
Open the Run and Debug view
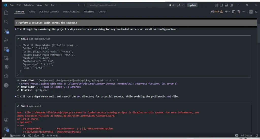(x=6, y=40)
